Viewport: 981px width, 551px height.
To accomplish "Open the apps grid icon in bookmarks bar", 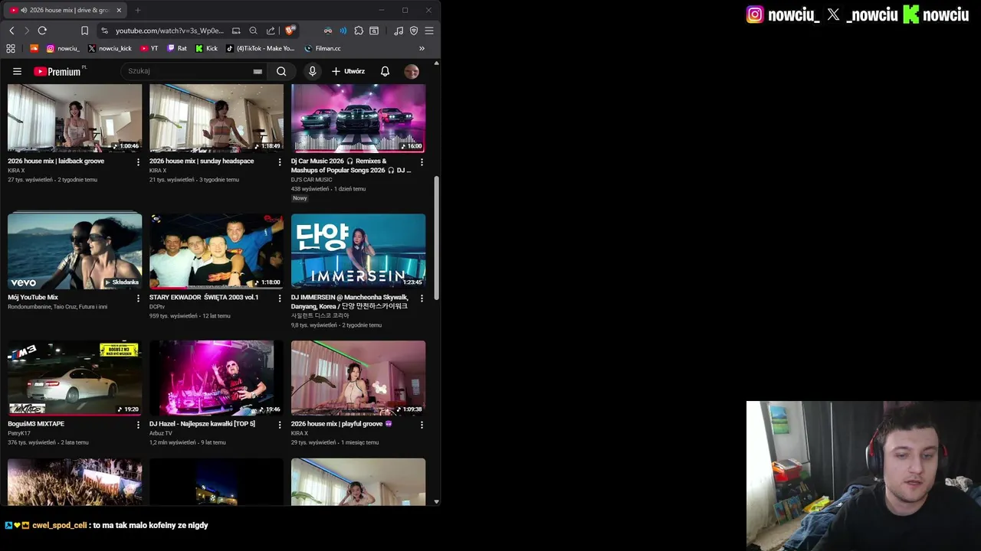I will (11, 48).
